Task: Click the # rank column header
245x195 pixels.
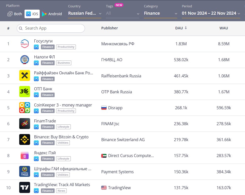Action: pos(8,28)
